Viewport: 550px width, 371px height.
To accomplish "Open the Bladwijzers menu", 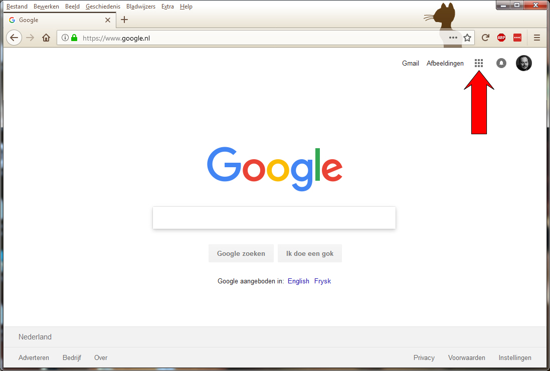I will (141, 7).
